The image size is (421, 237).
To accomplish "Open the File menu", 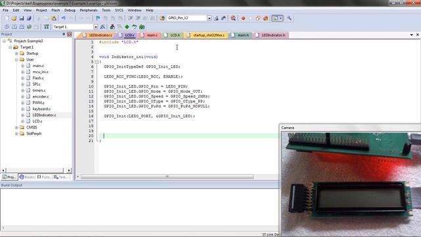I will (x=5, y=11).
